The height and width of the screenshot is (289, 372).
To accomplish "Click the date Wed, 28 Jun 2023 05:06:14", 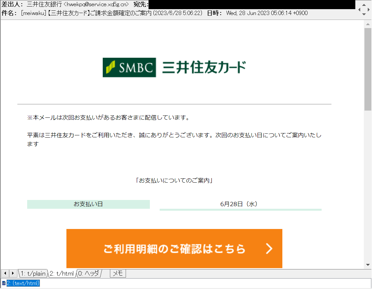I will click(x=259, y=13).
